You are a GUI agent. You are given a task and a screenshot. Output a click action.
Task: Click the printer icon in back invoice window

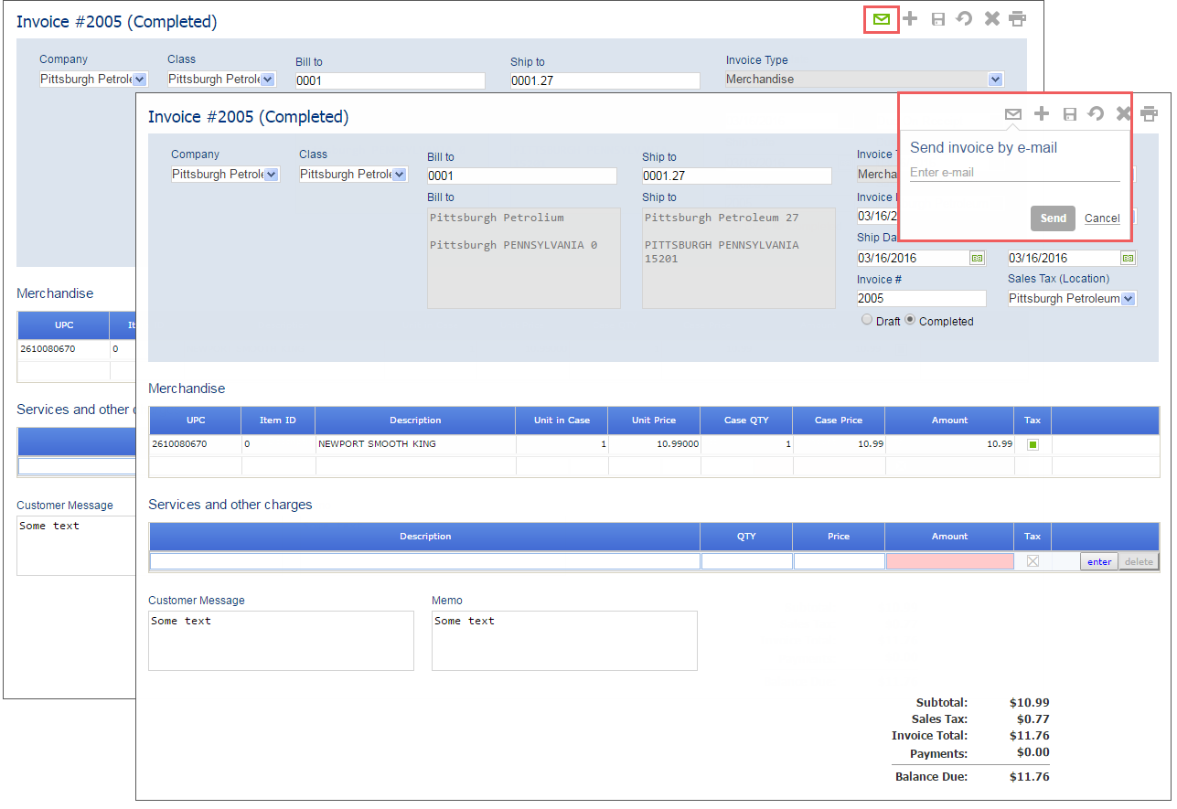point(1017,19)
